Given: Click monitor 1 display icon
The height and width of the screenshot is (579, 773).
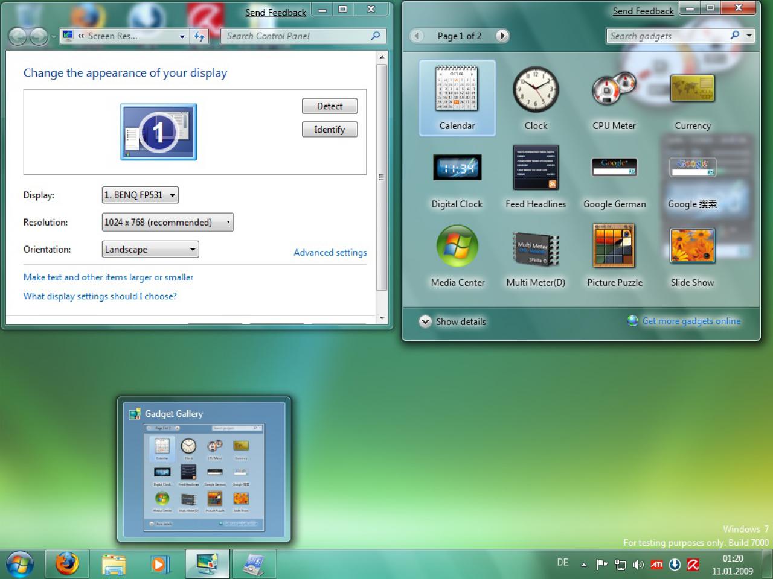Looking at the screenshot, I should click(x=158, y=131).
